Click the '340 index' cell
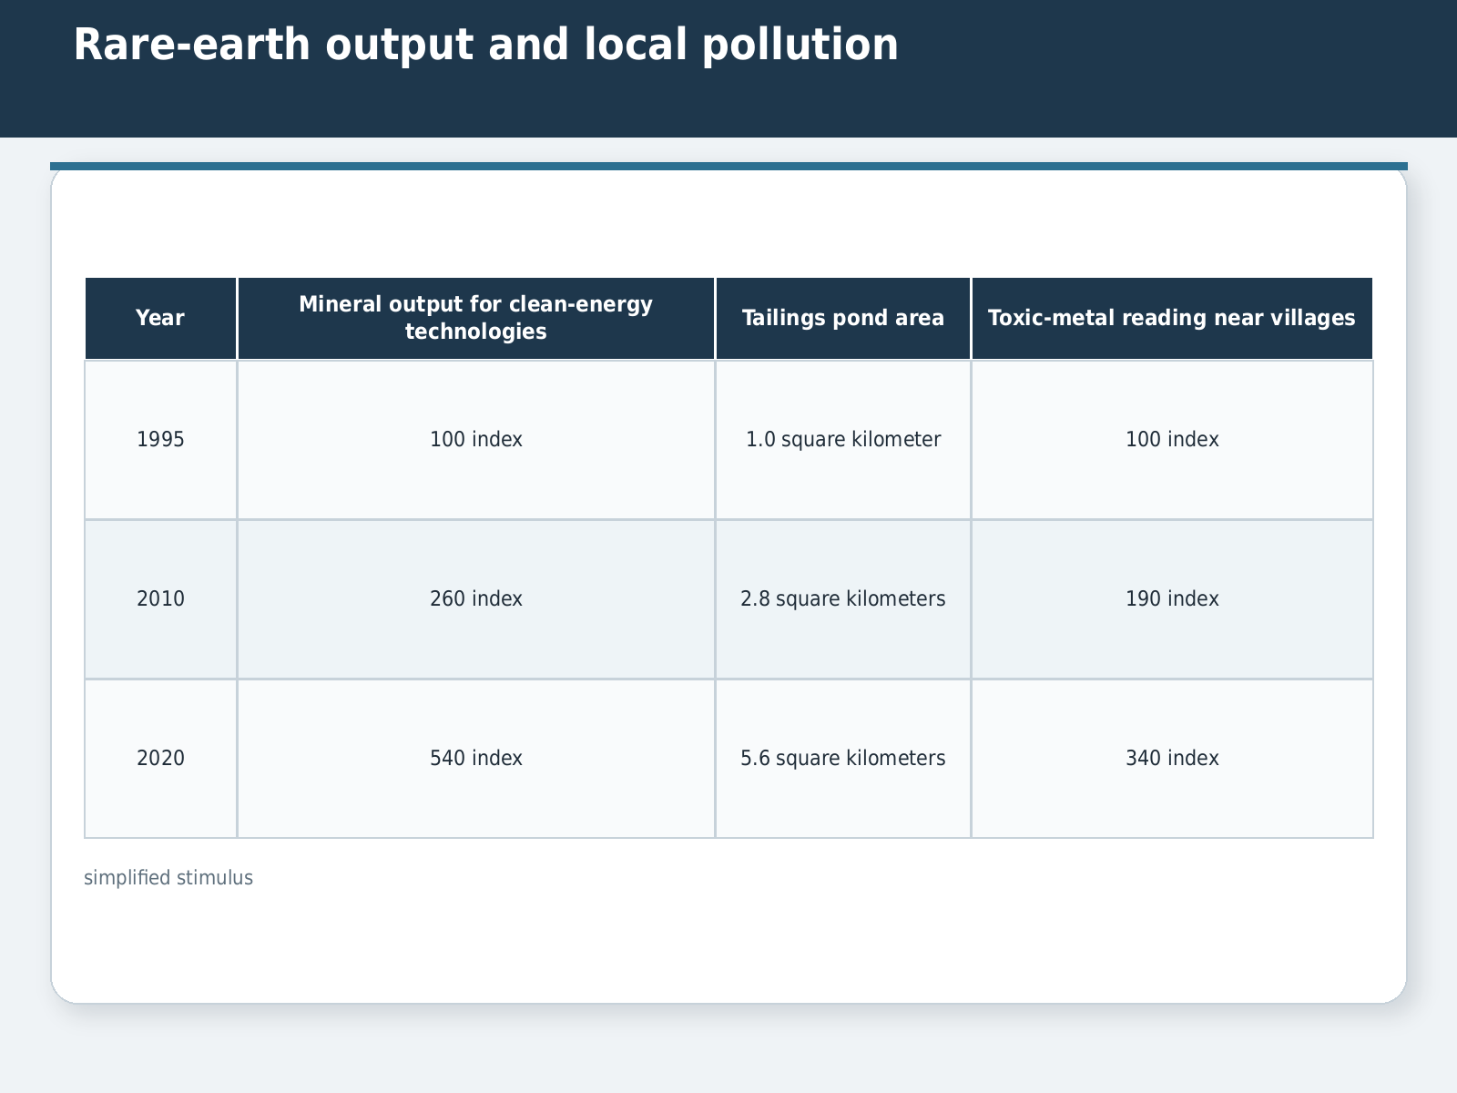This screenshot has height=1093, width=1457. click(1172, 759)
